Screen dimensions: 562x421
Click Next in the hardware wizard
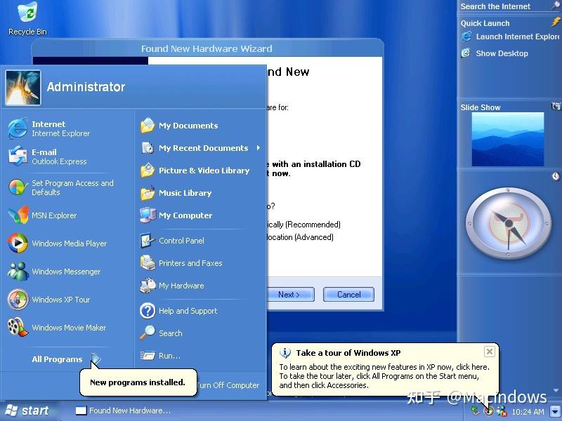[x=290, y=295]
